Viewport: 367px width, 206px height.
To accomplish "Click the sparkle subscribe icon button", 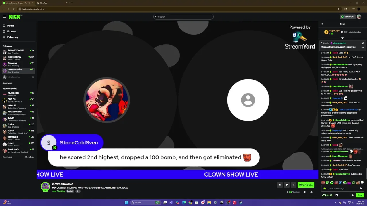I will click(293, 185).
